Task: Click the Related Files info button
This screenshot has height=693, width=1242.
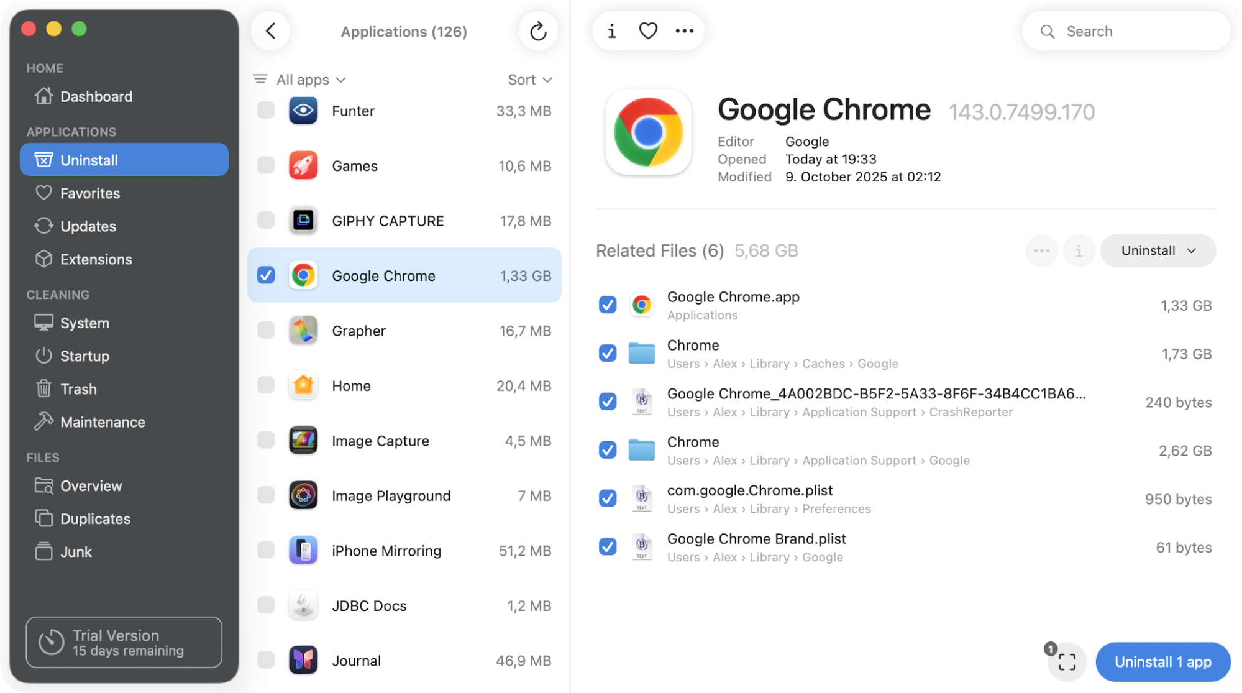Action: click(x=1079, y=250)
